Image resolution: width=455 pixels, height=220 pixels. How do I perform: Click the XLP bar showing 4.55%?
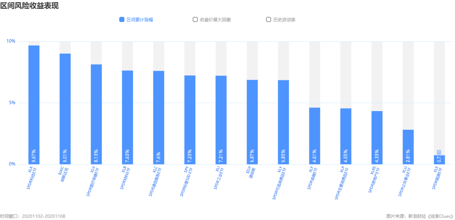(346, 136)
